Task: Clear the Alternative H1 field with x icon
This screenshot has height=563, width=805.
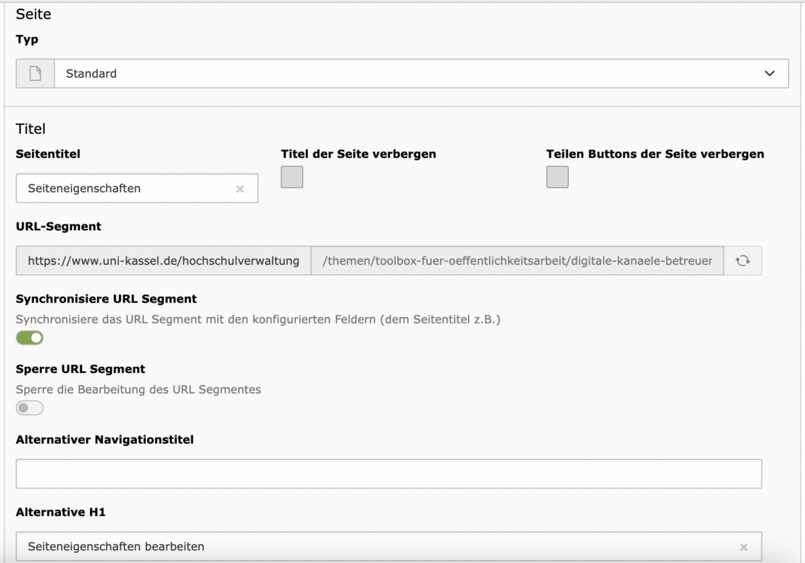Action: point(743,548)
